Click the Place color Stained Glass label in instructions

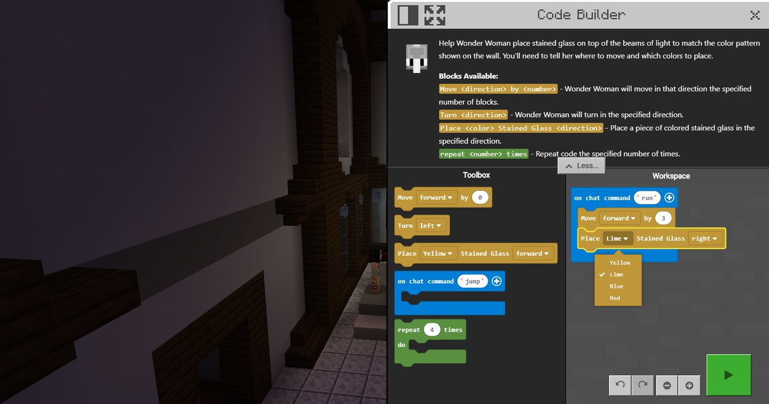521,128
